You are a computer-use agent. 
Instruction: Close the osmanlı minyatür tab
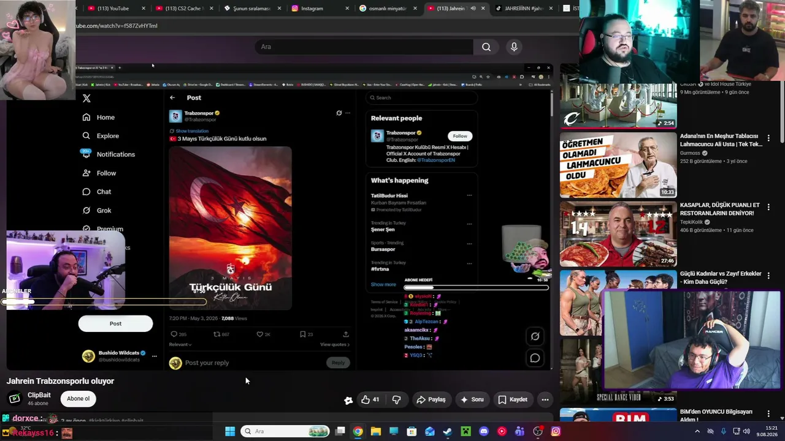tap(415, 9)
